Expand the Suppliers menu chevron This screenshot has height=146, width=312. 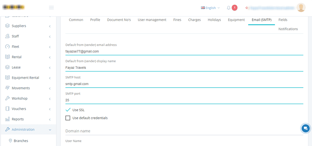[50, 26]
